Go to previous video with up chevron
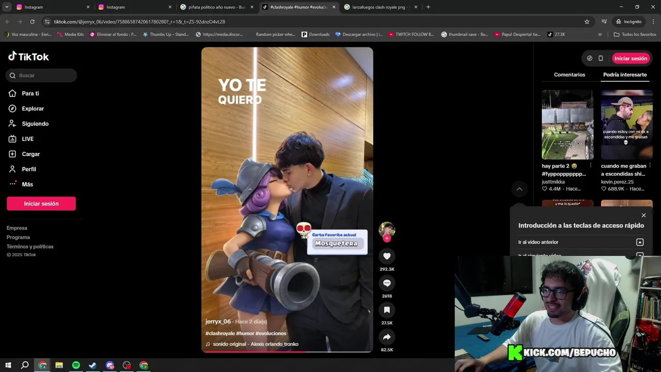 click(x=520, y=189)
